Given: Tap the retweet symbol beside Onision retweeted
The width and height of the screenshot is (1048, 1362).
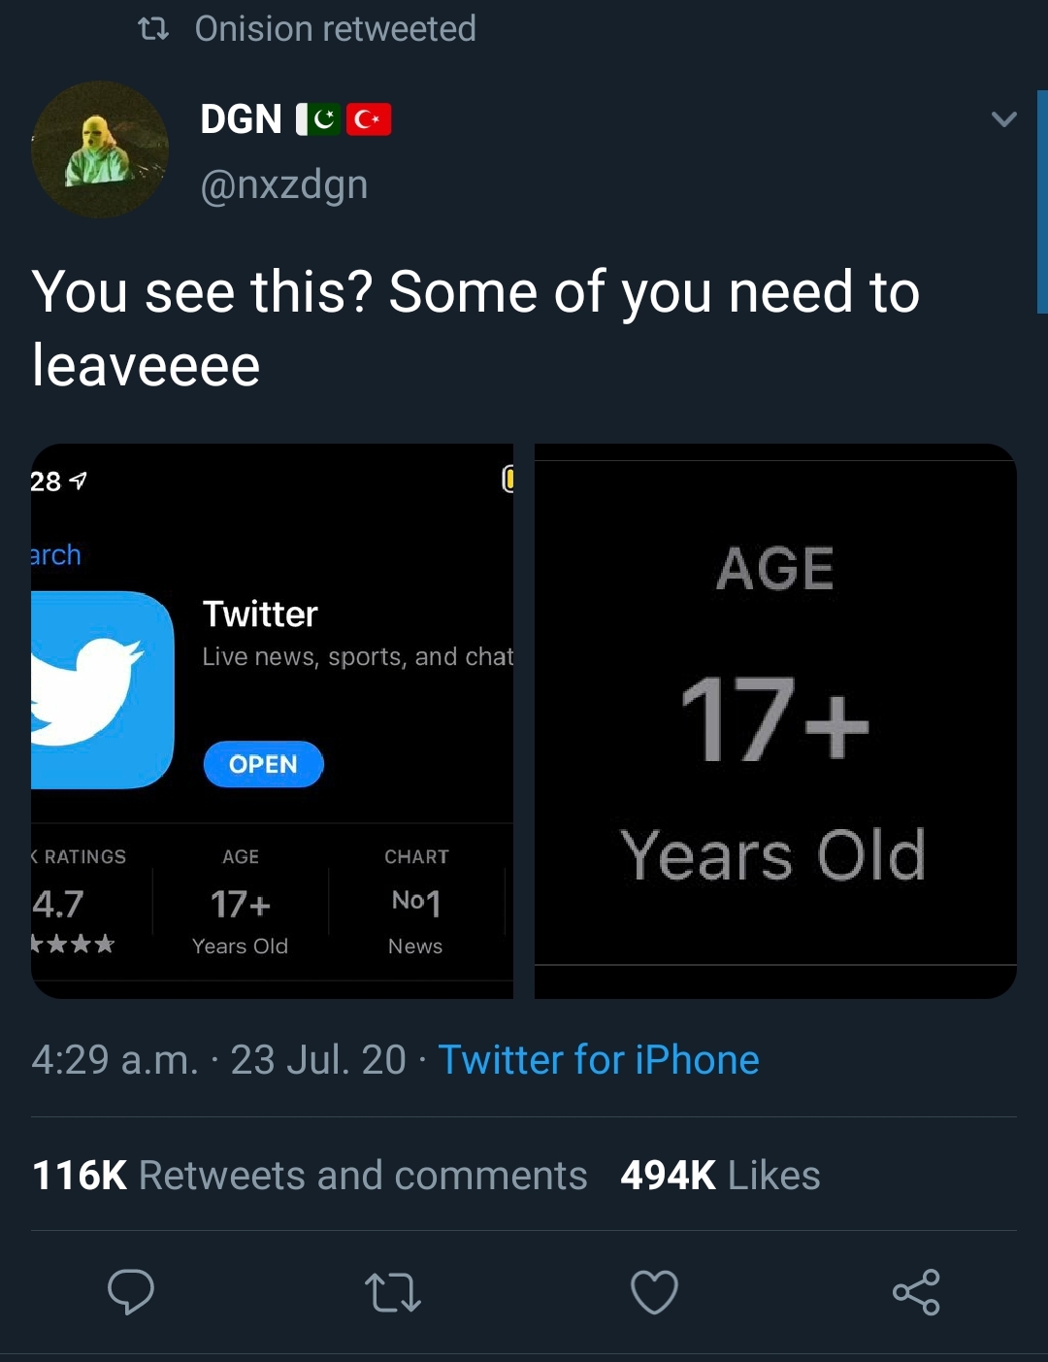Looking at the screenshot, I should [153, 29].
